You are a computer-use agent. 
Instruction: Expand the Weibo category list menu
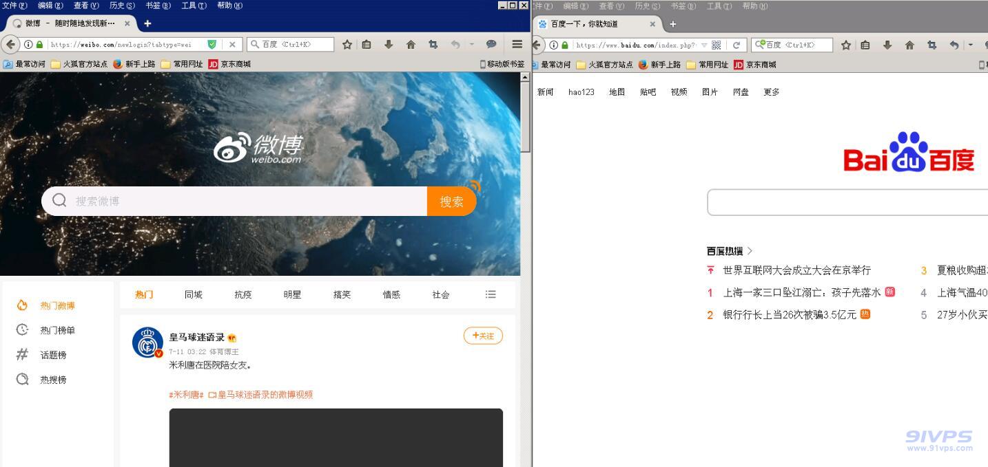(491, 294)
